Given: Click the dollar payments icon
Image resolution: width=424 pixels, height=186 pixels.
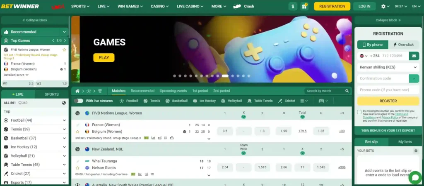Looking at the screenshot, I should 293,6.
